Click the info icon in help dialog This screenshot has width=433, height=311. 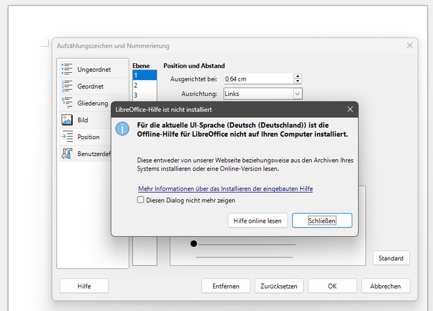click(122, 129)
